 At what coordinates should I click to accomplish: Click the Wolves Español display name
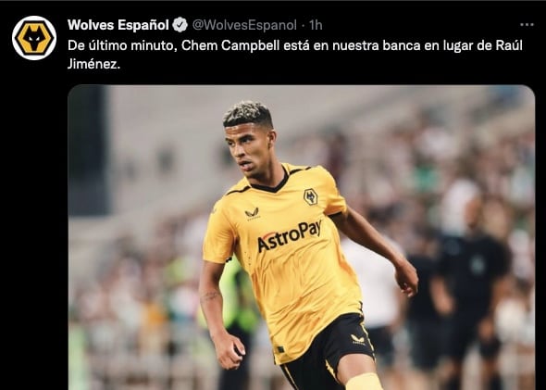point(118,25)
